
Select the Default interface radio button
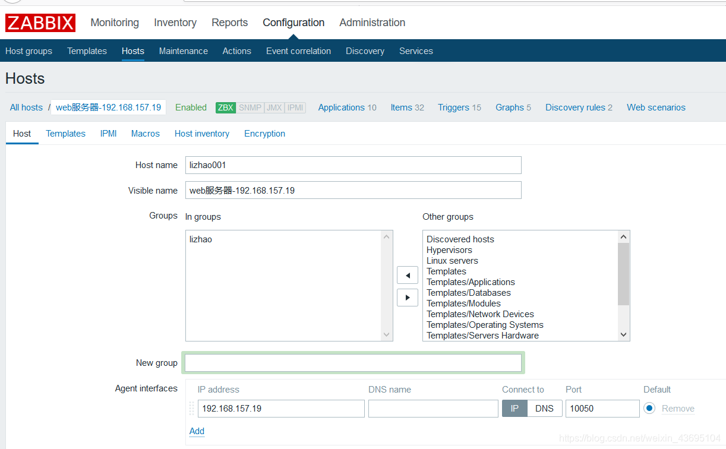coord(649,409)
